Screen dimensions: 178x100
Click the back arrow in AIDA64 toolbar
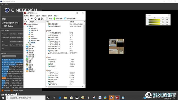[x=25, y=19]
